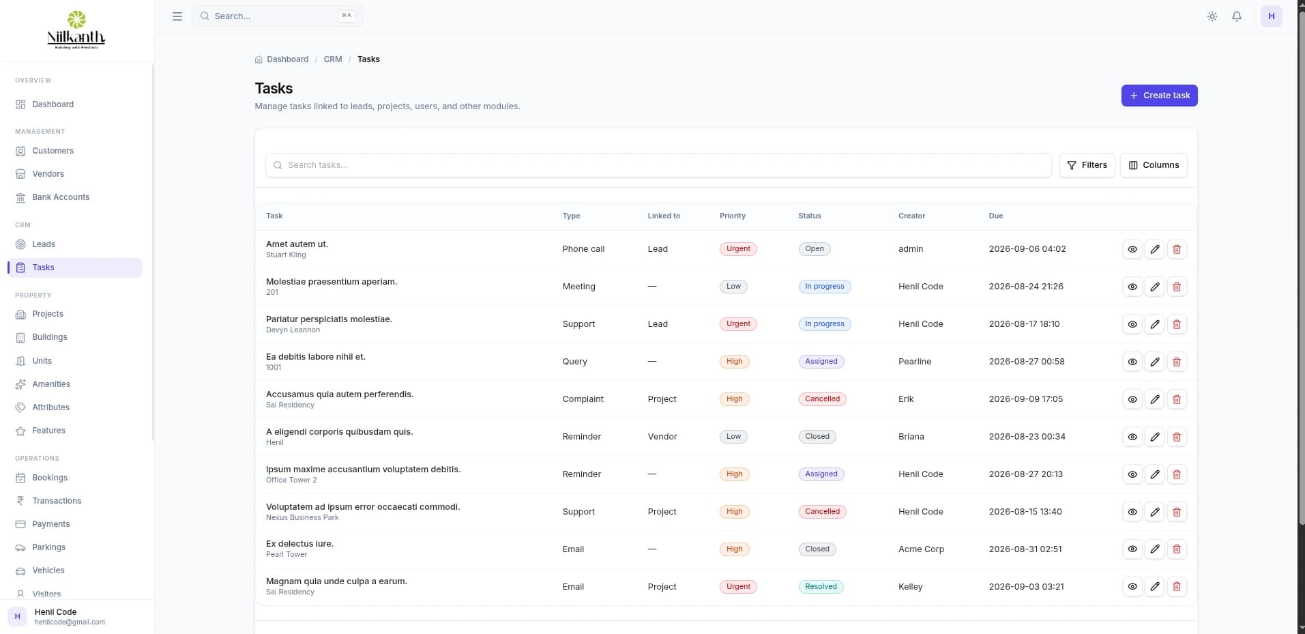Open the notifications bell icon
The width and height of the screenshot is (1305, 634).
pyautogui.click(x=1237, y=16)
